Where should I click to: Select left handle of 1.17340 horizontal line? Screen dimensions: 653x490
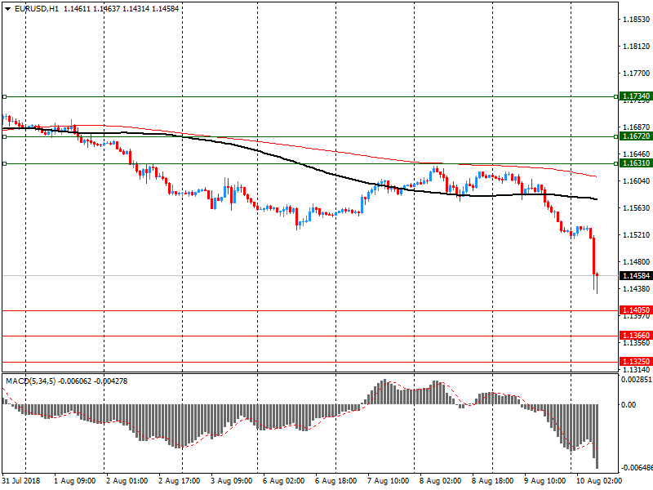(5, 96)
